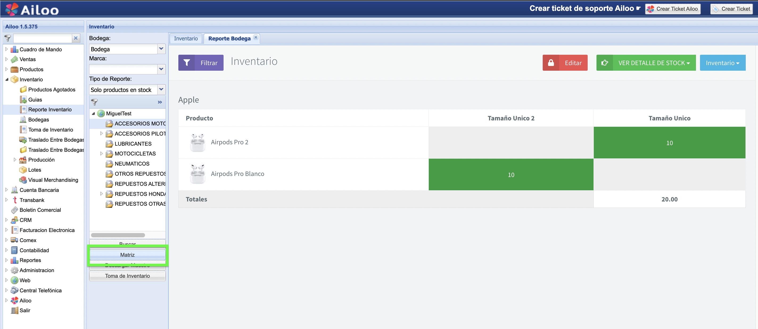The image size is (758, 329).
Task: Click the category tree horizontal scrollbar
Action: 118,235
